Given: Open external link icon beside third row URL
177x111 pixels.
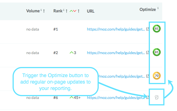Looking at the screenshot, I should coord(147,76).
